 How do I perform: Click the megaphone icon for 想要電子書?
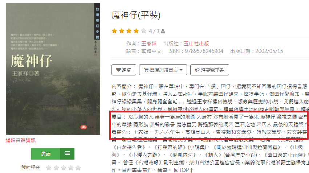(197, 70)
